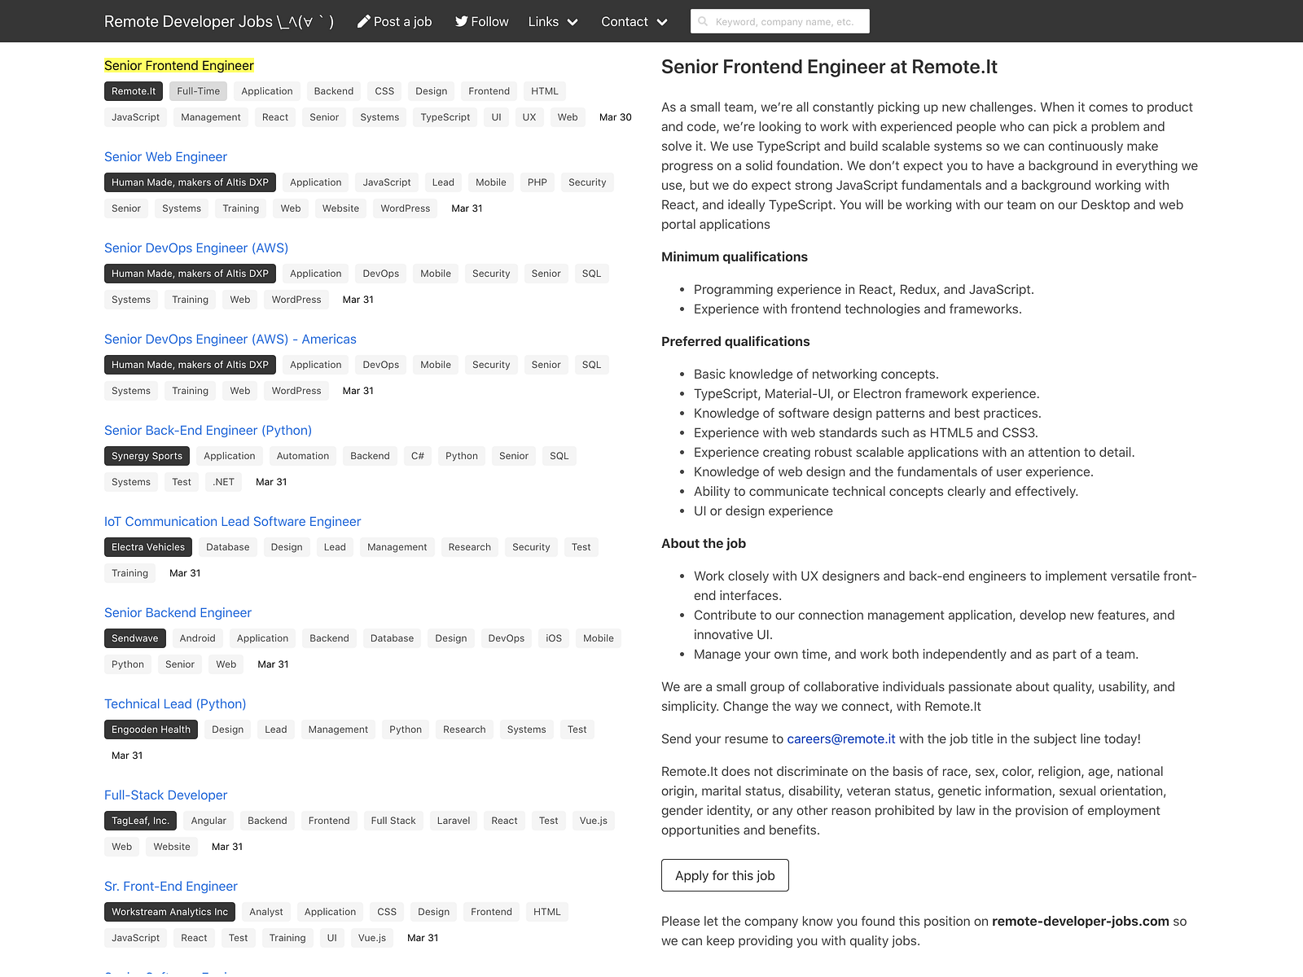Select the highlighted Senior Frontend Engineer title
The width and height of the screenshot is (1303, 977).
(179, 65)
